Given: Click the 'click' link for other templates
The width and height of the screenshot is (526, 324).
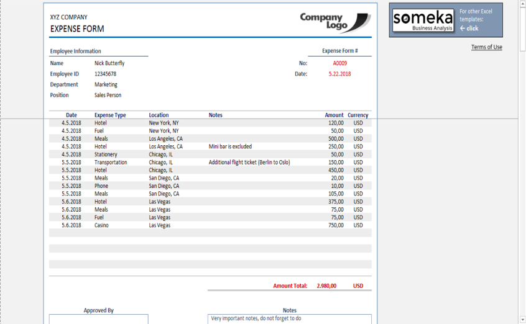Looking at the screenshot, I should click(x=472, y=29).
